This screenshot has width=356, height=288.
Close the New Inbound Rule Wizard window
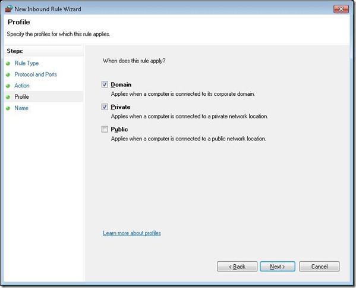pos(341,9)
